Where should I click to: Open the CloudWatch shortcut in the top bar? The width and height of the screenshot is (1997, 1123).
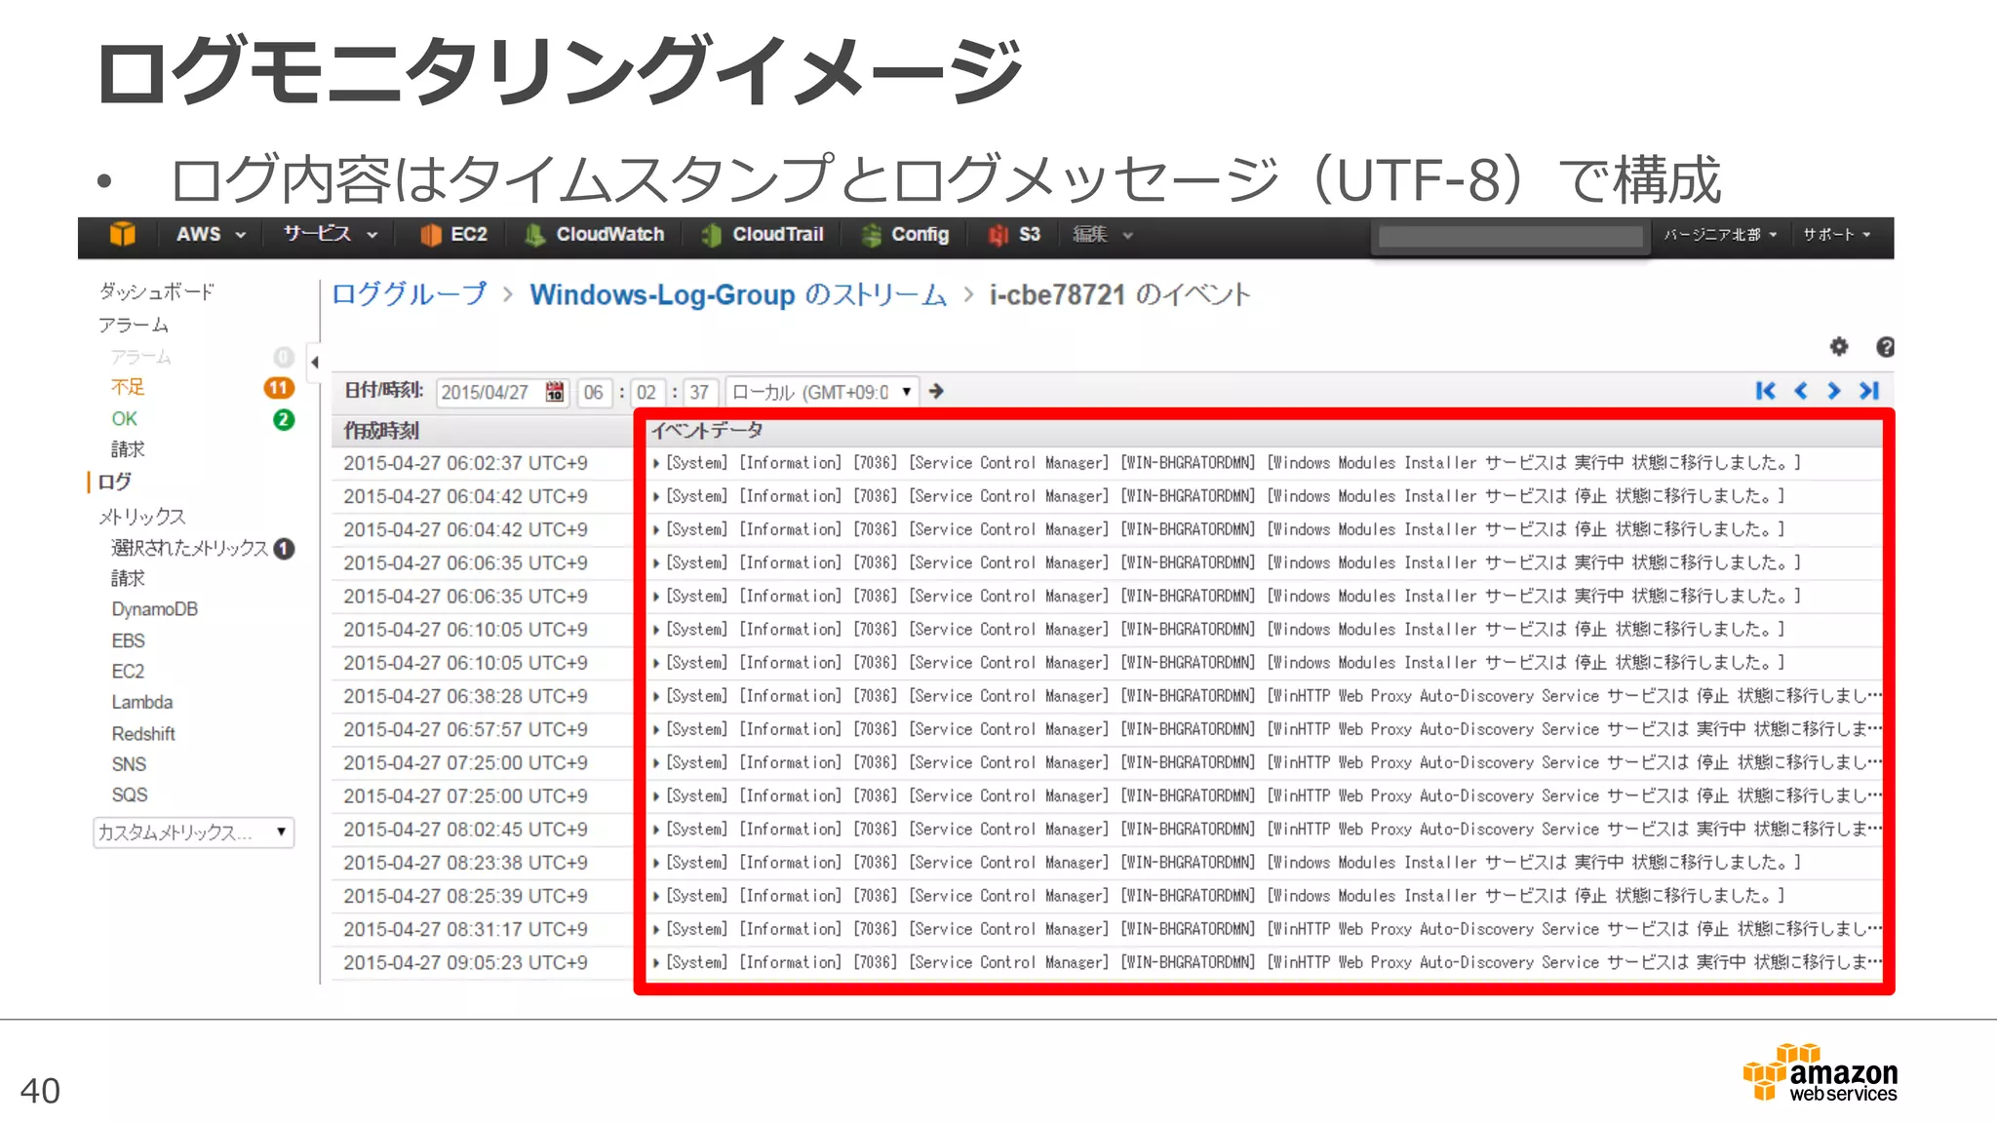click(x=594, y=235)
